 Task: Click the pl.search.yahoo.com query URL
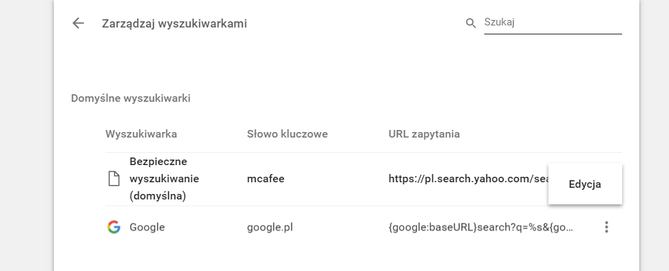[x=468, y=179]
